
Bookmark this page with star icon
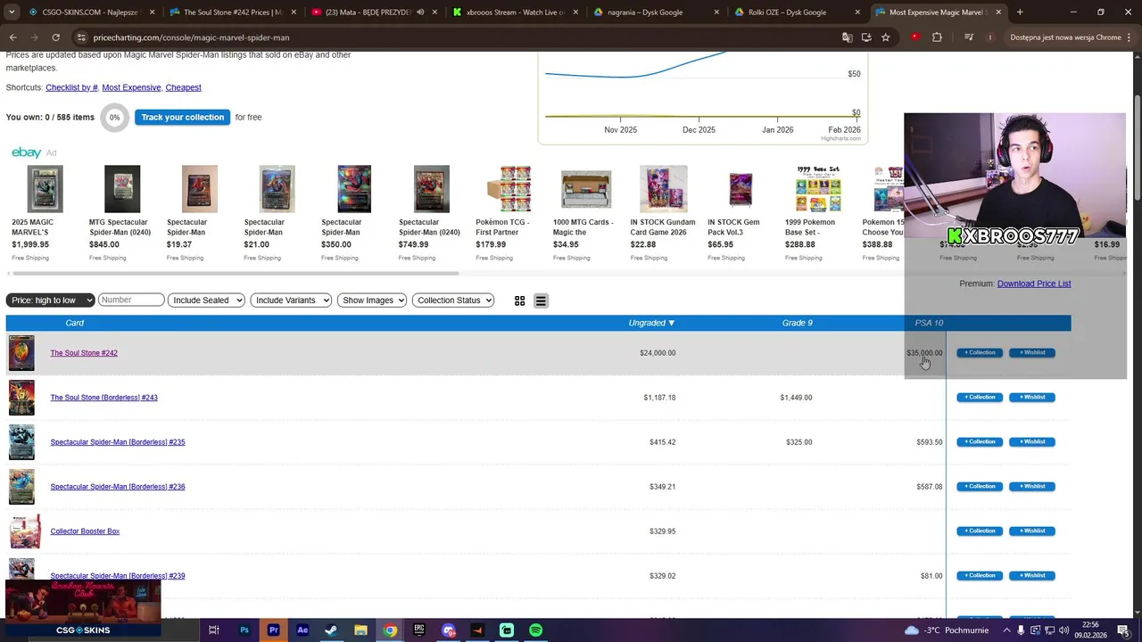coord(885,37)
